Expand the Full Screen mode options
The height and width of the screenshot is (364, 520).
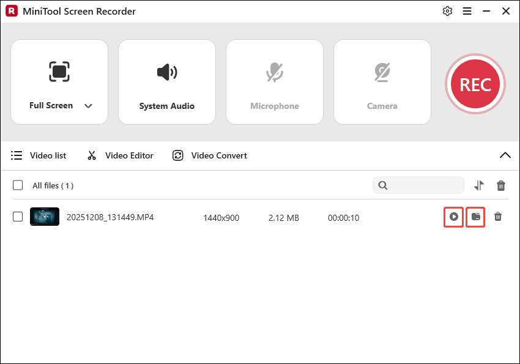(88, 105)
